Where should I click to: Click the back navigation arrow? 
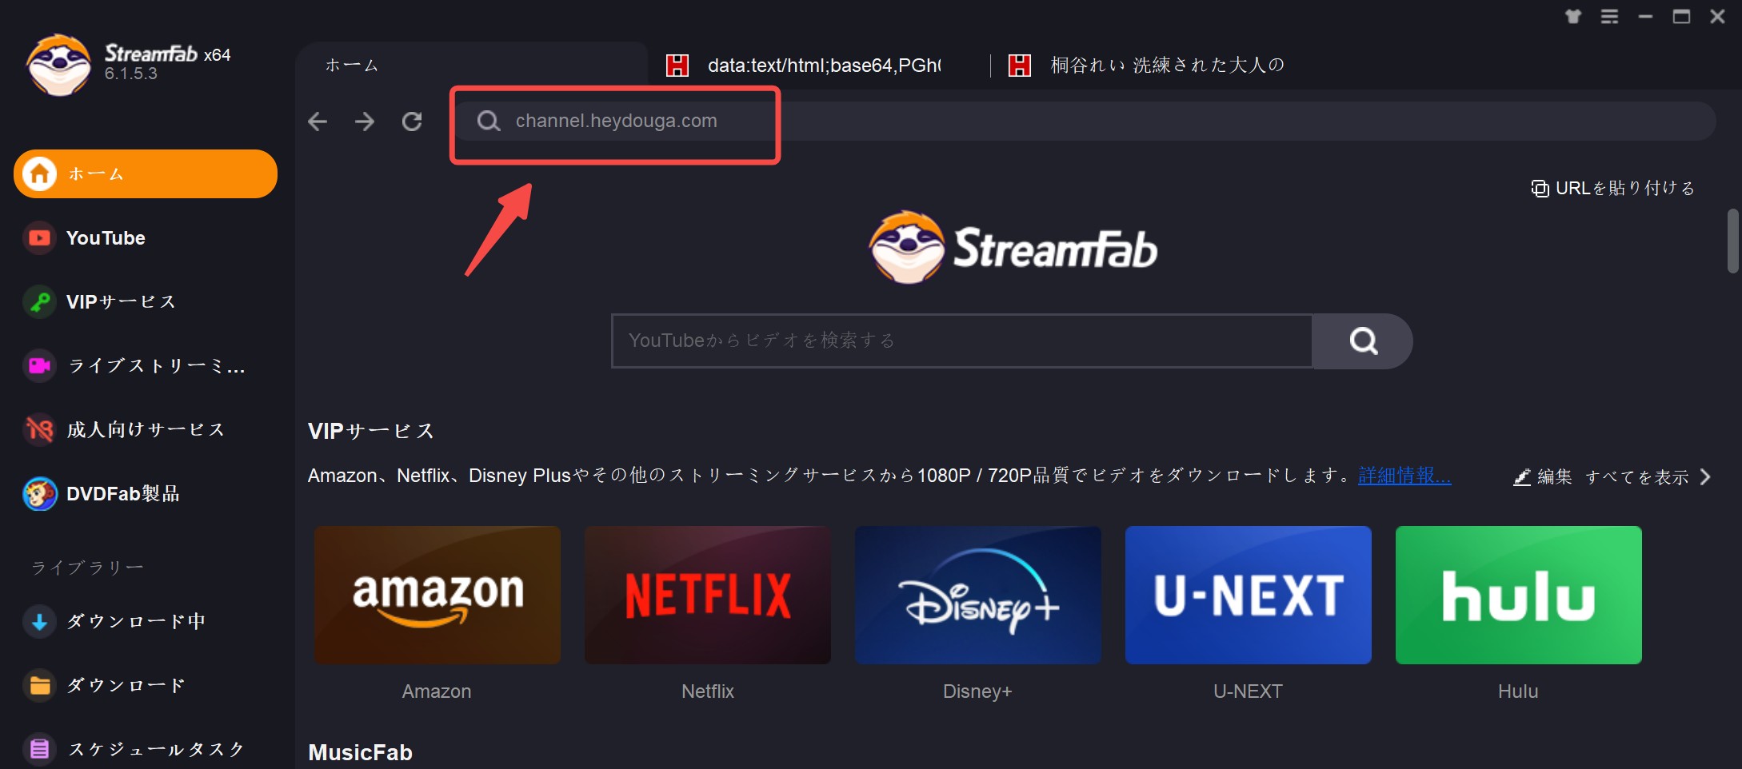point(318,122)
